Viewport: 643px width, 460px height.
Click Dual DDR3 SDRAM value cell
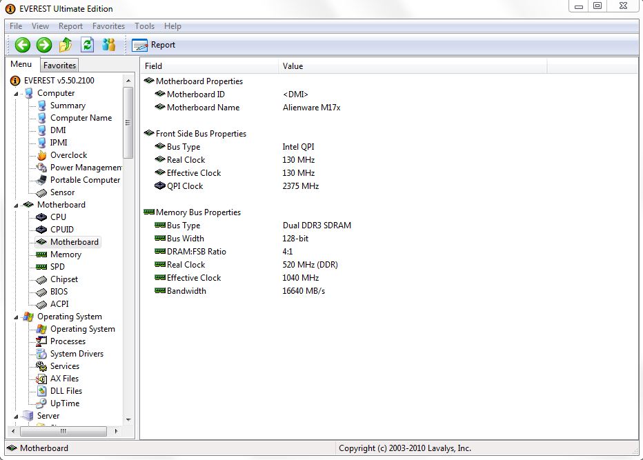[317, 226]
